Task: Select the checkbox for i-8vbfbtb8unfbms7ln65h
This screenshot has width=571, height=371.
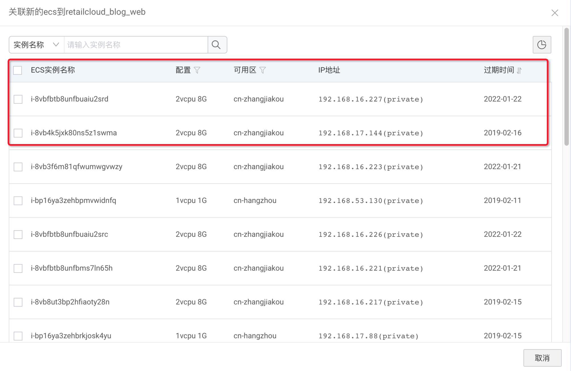Action: coord(18,268)
